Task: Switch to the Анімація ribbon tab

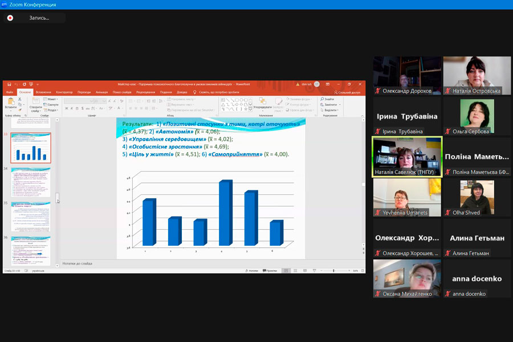Action: [102, 92]
